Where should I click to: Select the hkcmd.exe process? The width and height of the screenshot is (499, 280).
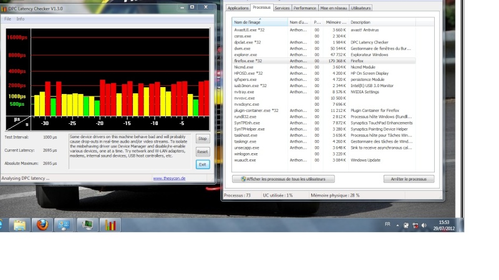[x=324, y=67]
